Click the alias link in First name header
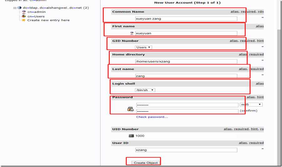 click(x=260, y=26)
